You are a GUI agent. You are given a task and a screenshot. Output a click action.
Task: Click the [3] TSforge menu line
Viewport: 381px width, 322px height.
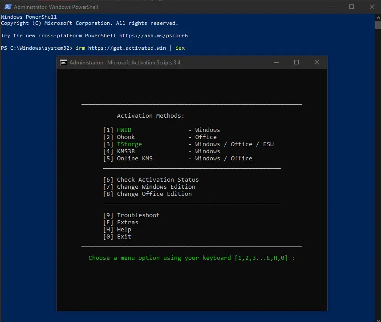coord(188,144)
